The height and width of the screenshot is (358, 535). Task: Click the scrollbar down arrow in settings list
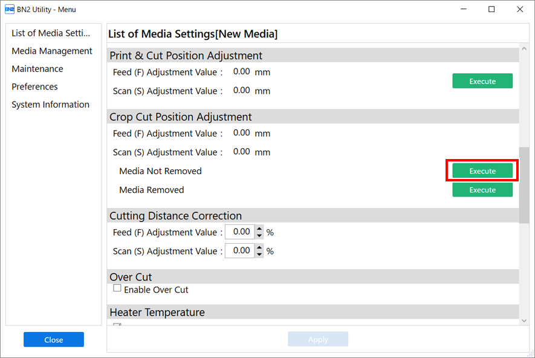coord(524,321)
